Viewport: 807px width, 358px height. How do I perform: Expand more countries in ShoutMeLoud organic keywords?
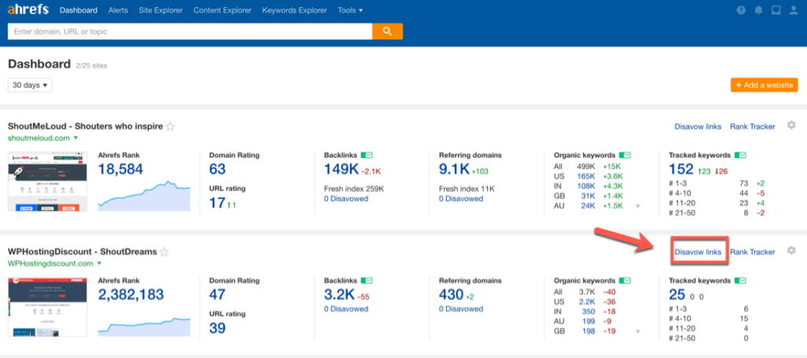(638, 206)
